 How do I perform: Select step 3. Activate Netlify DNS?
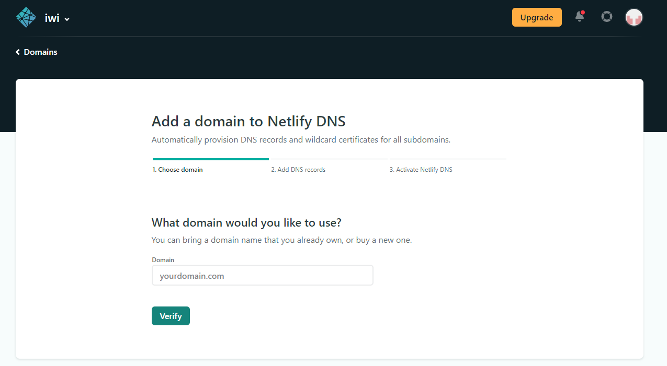click(421, 170)
